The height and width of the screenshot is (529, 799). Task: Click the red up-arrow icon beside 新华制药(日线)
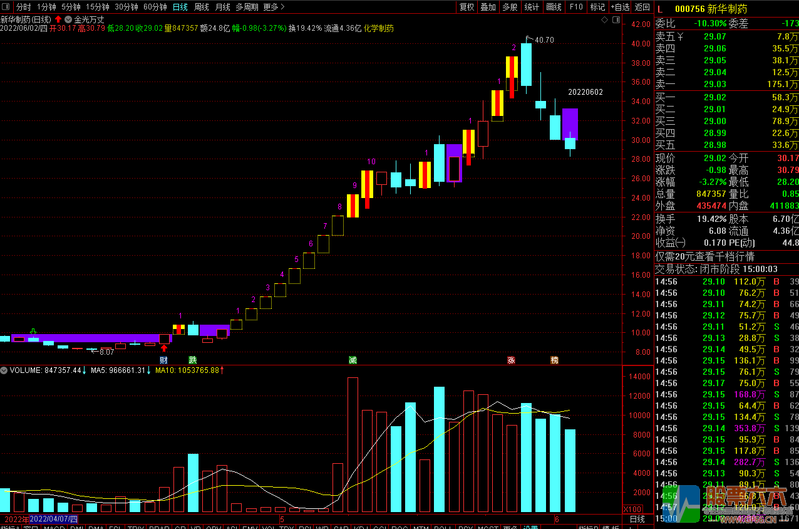click(x=58, y=19)
